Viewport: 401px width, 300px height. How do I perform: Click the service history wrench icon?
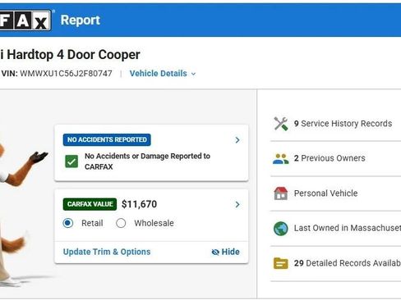coord(281,124)
